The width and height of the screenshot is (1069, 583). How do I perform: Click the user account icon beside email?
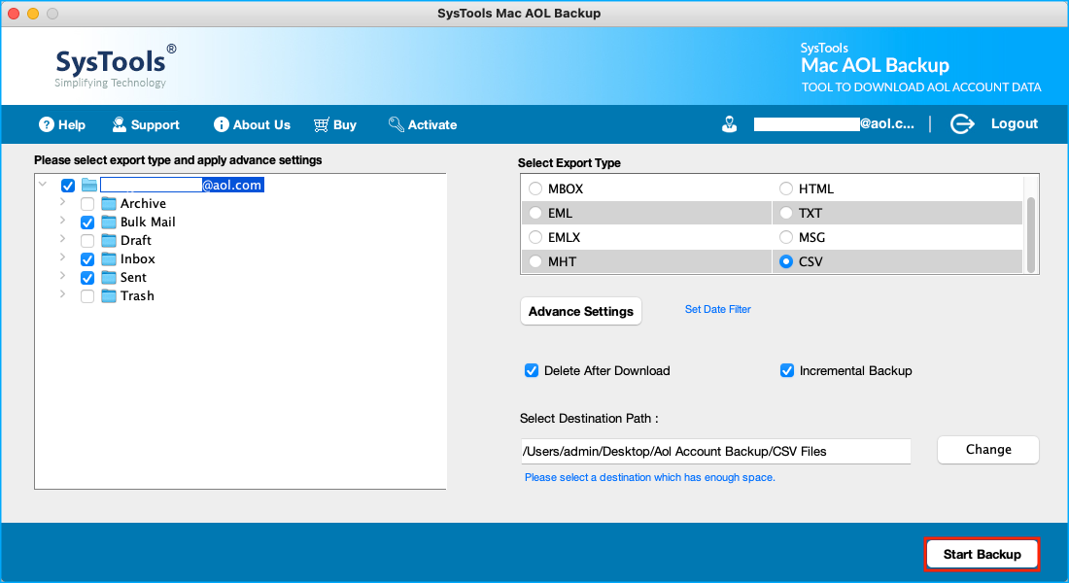tap(730, 124)
